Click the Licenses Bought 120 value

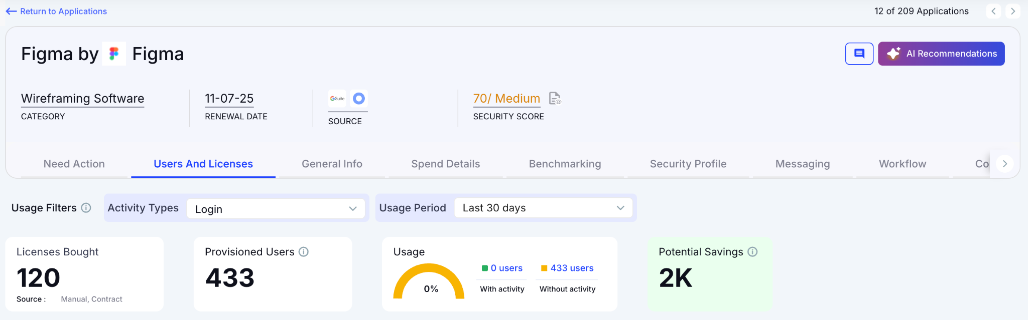38,278
